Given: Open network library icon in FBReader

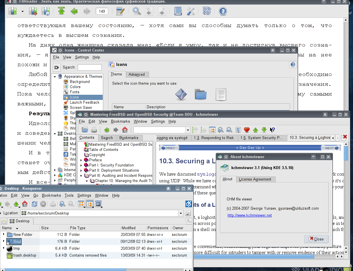Looking at the screenshot, I should 46,12.
